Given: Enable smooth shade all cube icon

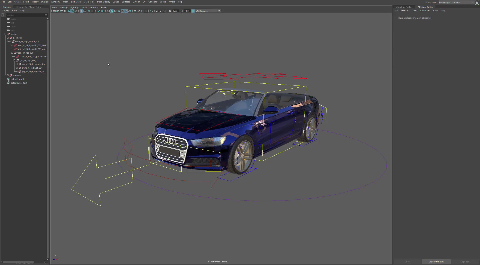Looking at the screenshot, I should click(x=112, y=11).
